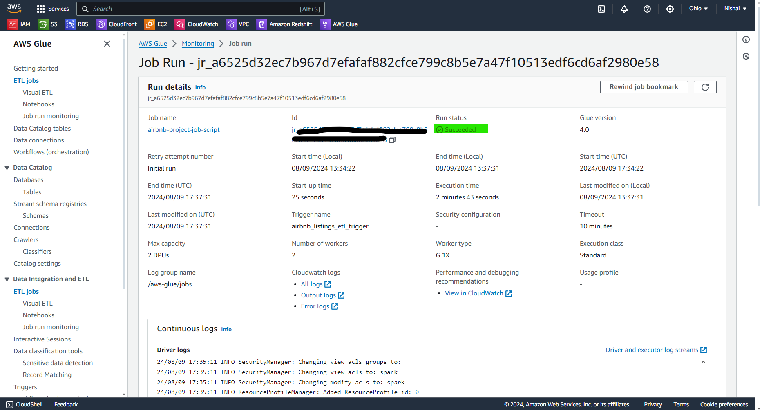Open Driver and executor log streams

(652, 350)
